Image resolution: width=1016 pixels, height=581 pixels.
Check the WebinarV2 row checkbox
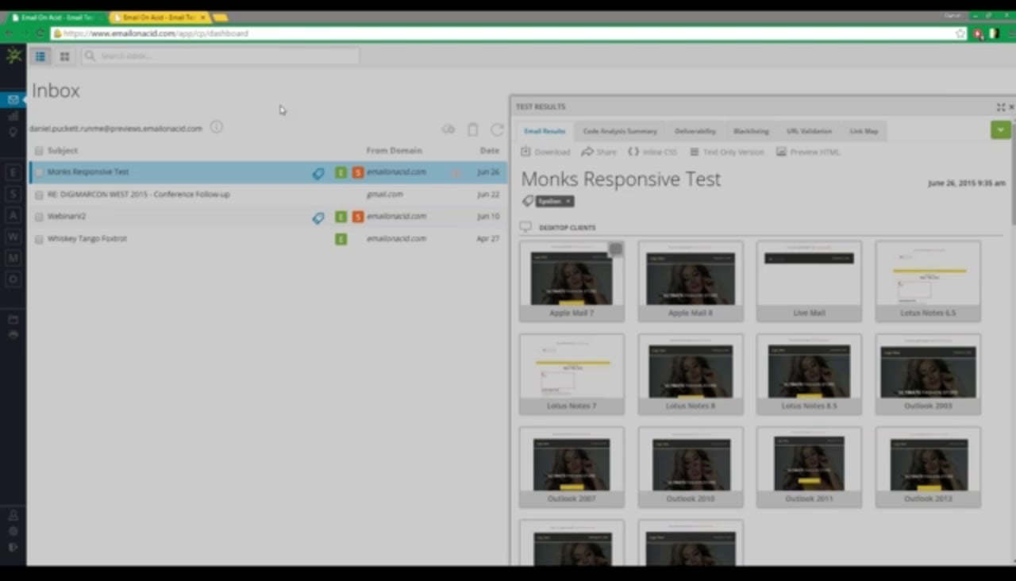38,217
